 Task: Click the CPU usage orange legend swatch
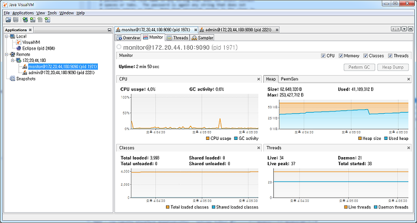pos(208,138)
